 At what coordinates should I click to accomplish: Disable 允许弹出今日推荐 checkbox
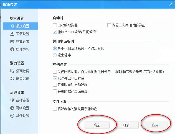[x=55, y=79]
